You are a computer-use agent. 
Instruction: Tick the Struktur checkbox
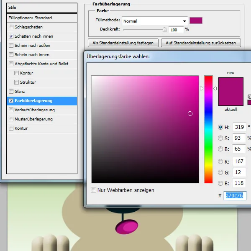click(x=16, y=82)
